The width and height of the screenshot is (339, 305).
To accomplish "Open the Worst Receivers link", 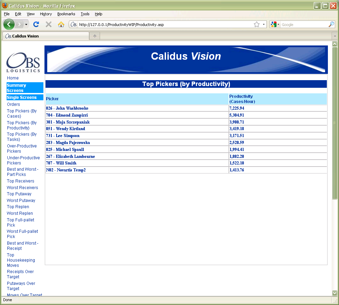I will (x=22, y=187).
